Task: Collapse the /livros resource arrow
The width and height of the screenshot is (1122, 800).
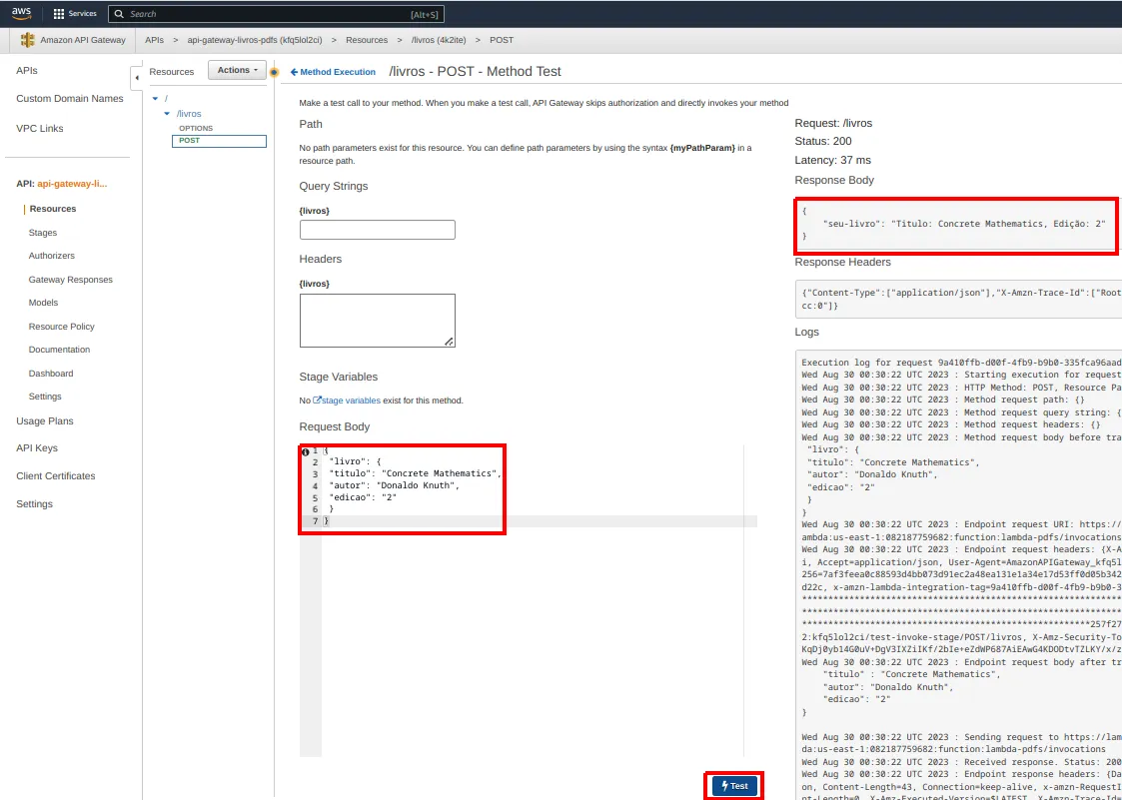Action: 168,114
